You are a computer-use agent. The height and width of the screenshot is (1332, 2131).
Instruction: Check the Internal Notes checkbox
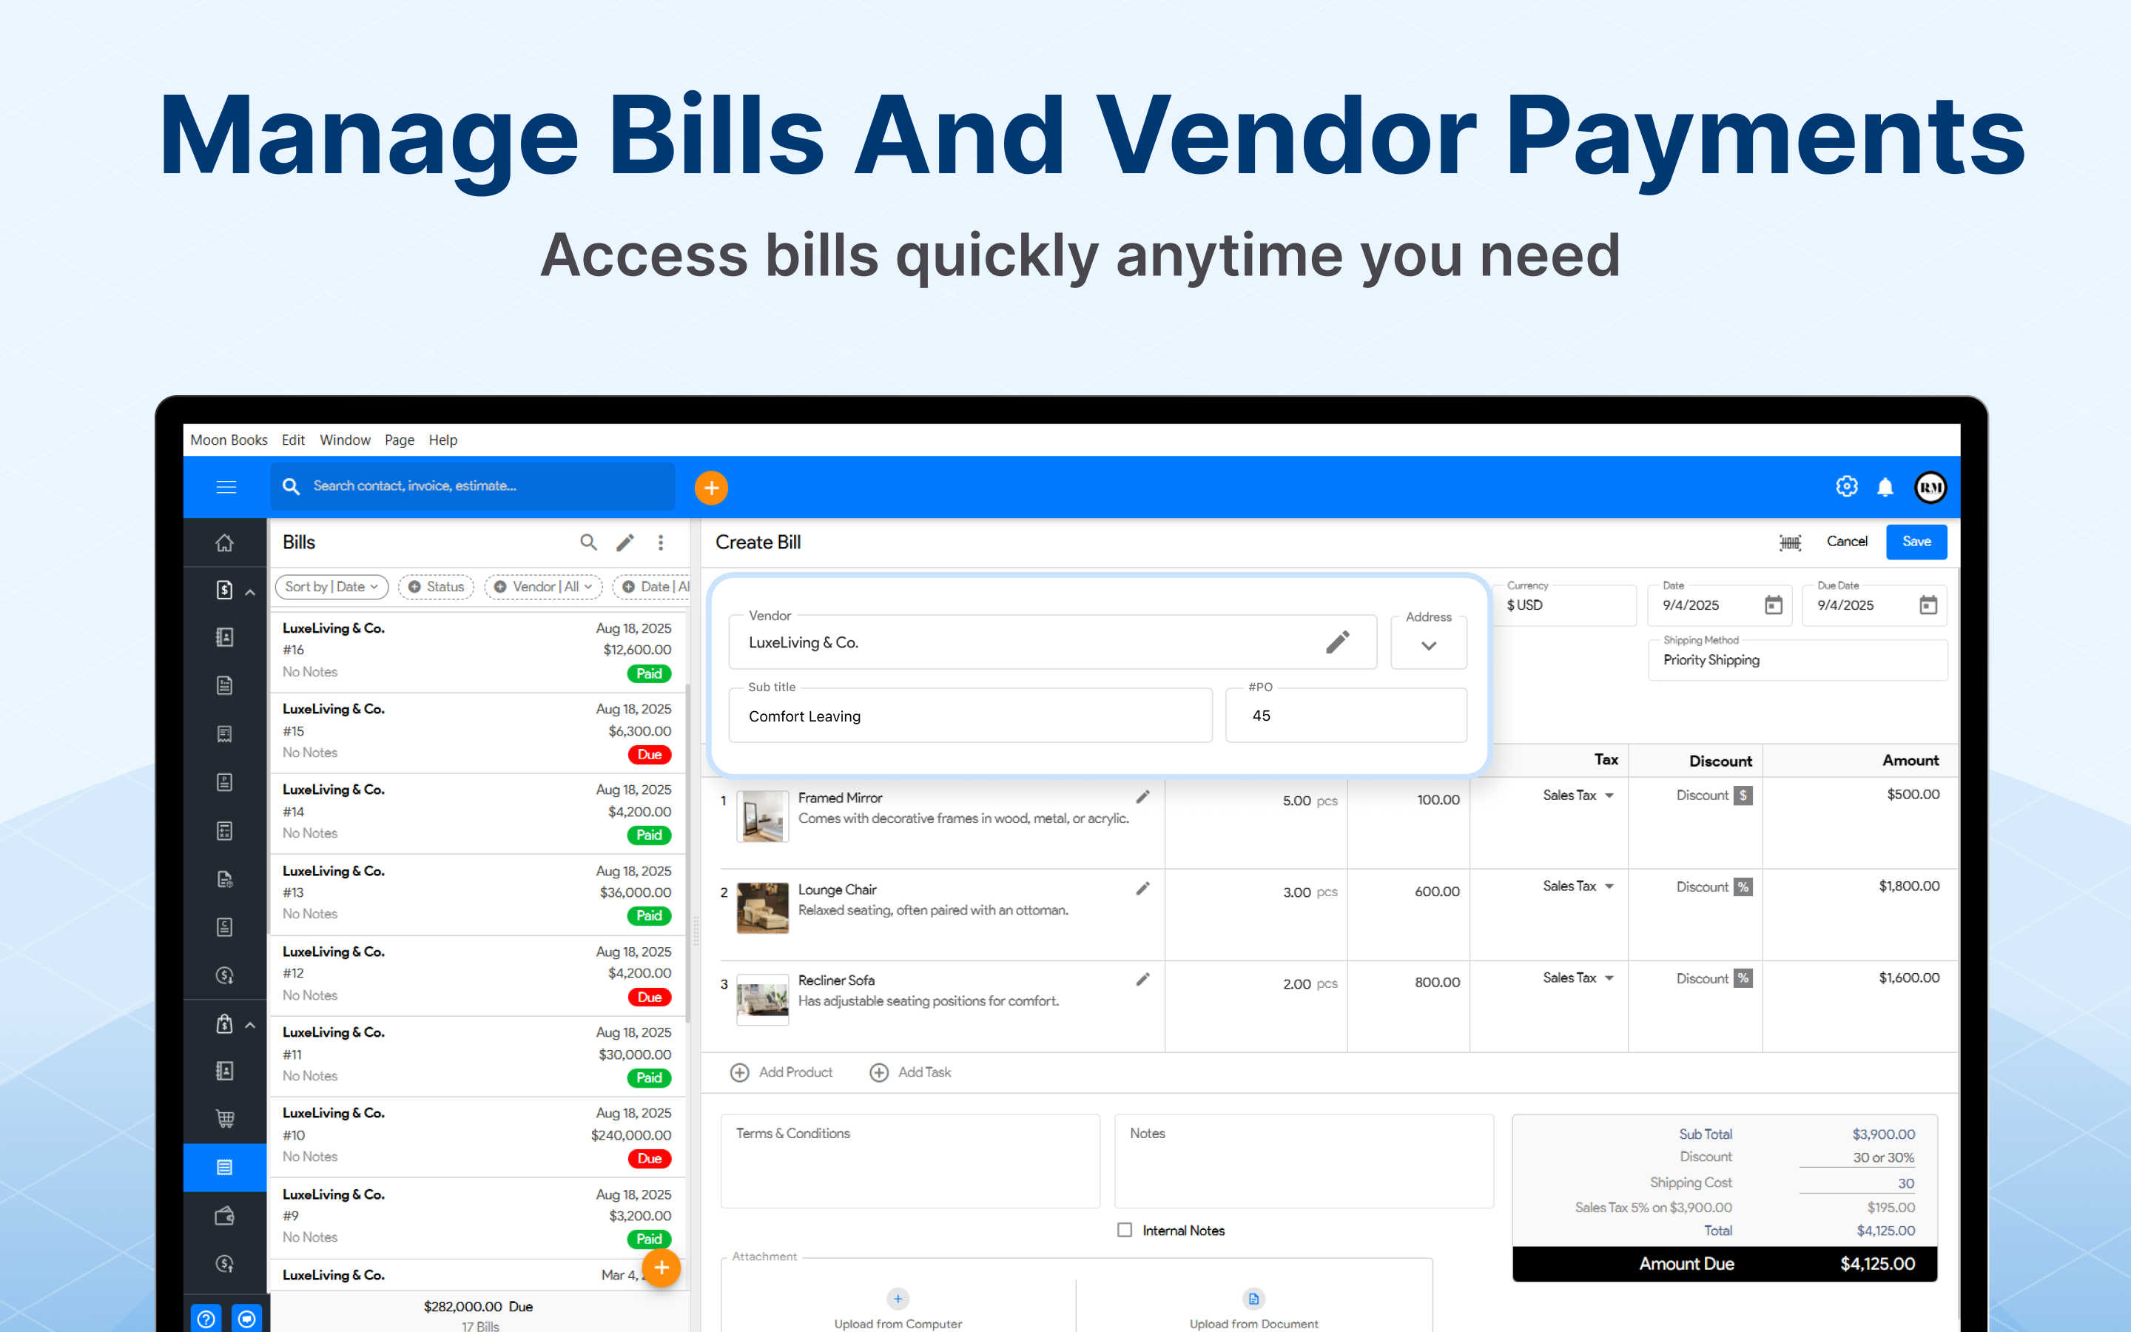click(1125, 1230)
